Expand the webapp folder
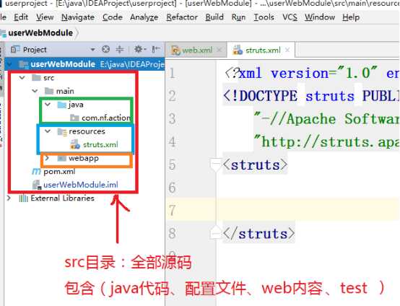 47,158
